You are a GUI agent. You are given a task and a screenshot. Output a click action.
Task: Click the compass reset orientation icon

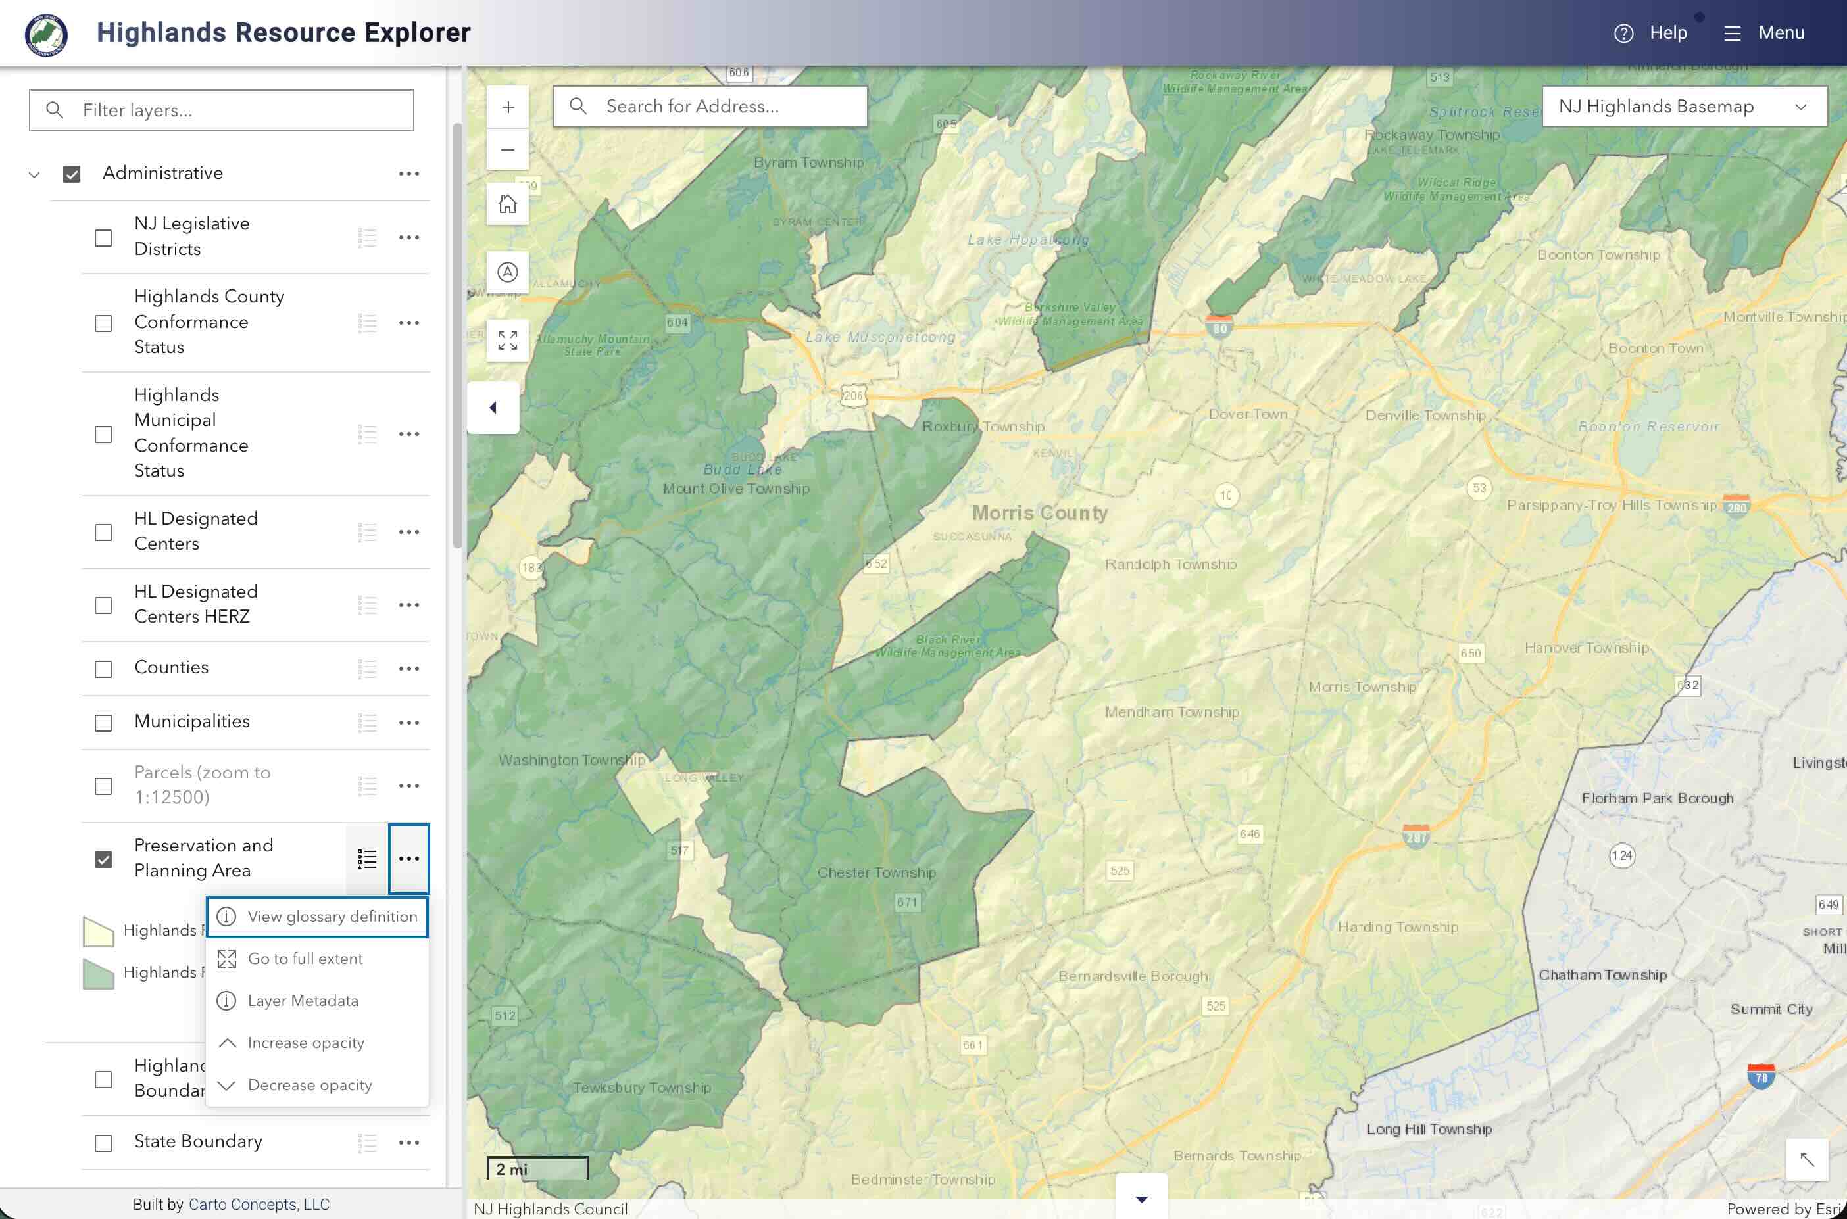(x=508, y=272)
